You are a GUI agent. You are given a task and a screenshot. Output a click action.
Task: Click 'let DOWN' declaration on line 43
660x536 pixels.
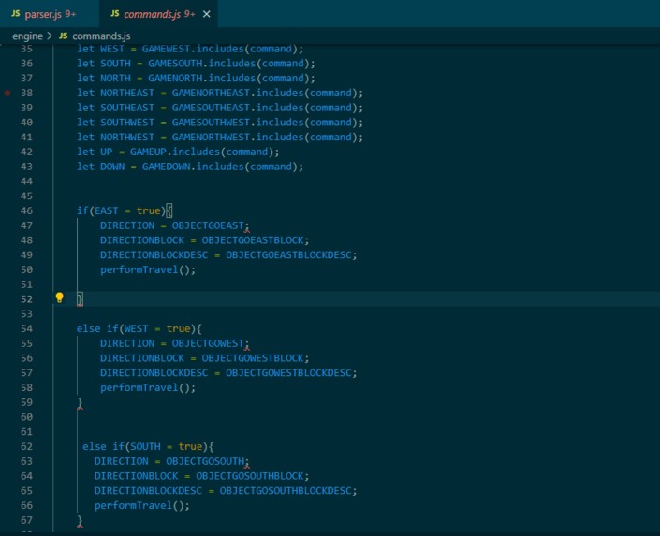[x=100, y=167]
